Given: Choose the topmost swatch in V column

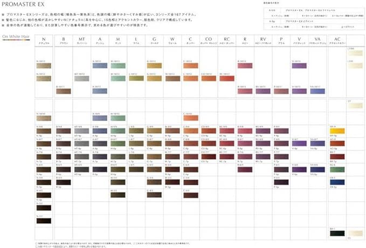Looking at the screenshot, I should pyautogui.click(x=299, y=66).
